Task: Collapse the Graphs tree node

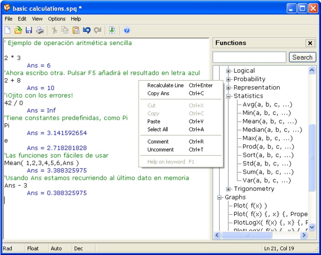Action: click(x=219, y=197)
